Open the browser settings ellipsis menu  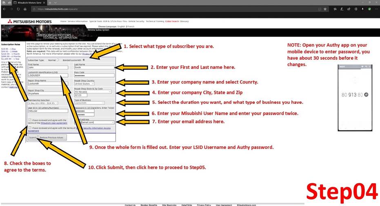376,9
